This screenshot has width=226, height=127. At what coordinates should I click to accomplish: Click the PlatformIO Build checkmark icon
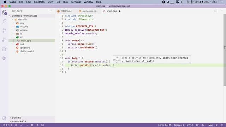pos(21,125)
